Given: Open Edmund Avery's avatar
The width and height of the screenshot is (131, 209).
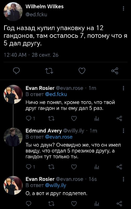Looking at the screenshot, I should pyautogui.click(x=13, y=137).
